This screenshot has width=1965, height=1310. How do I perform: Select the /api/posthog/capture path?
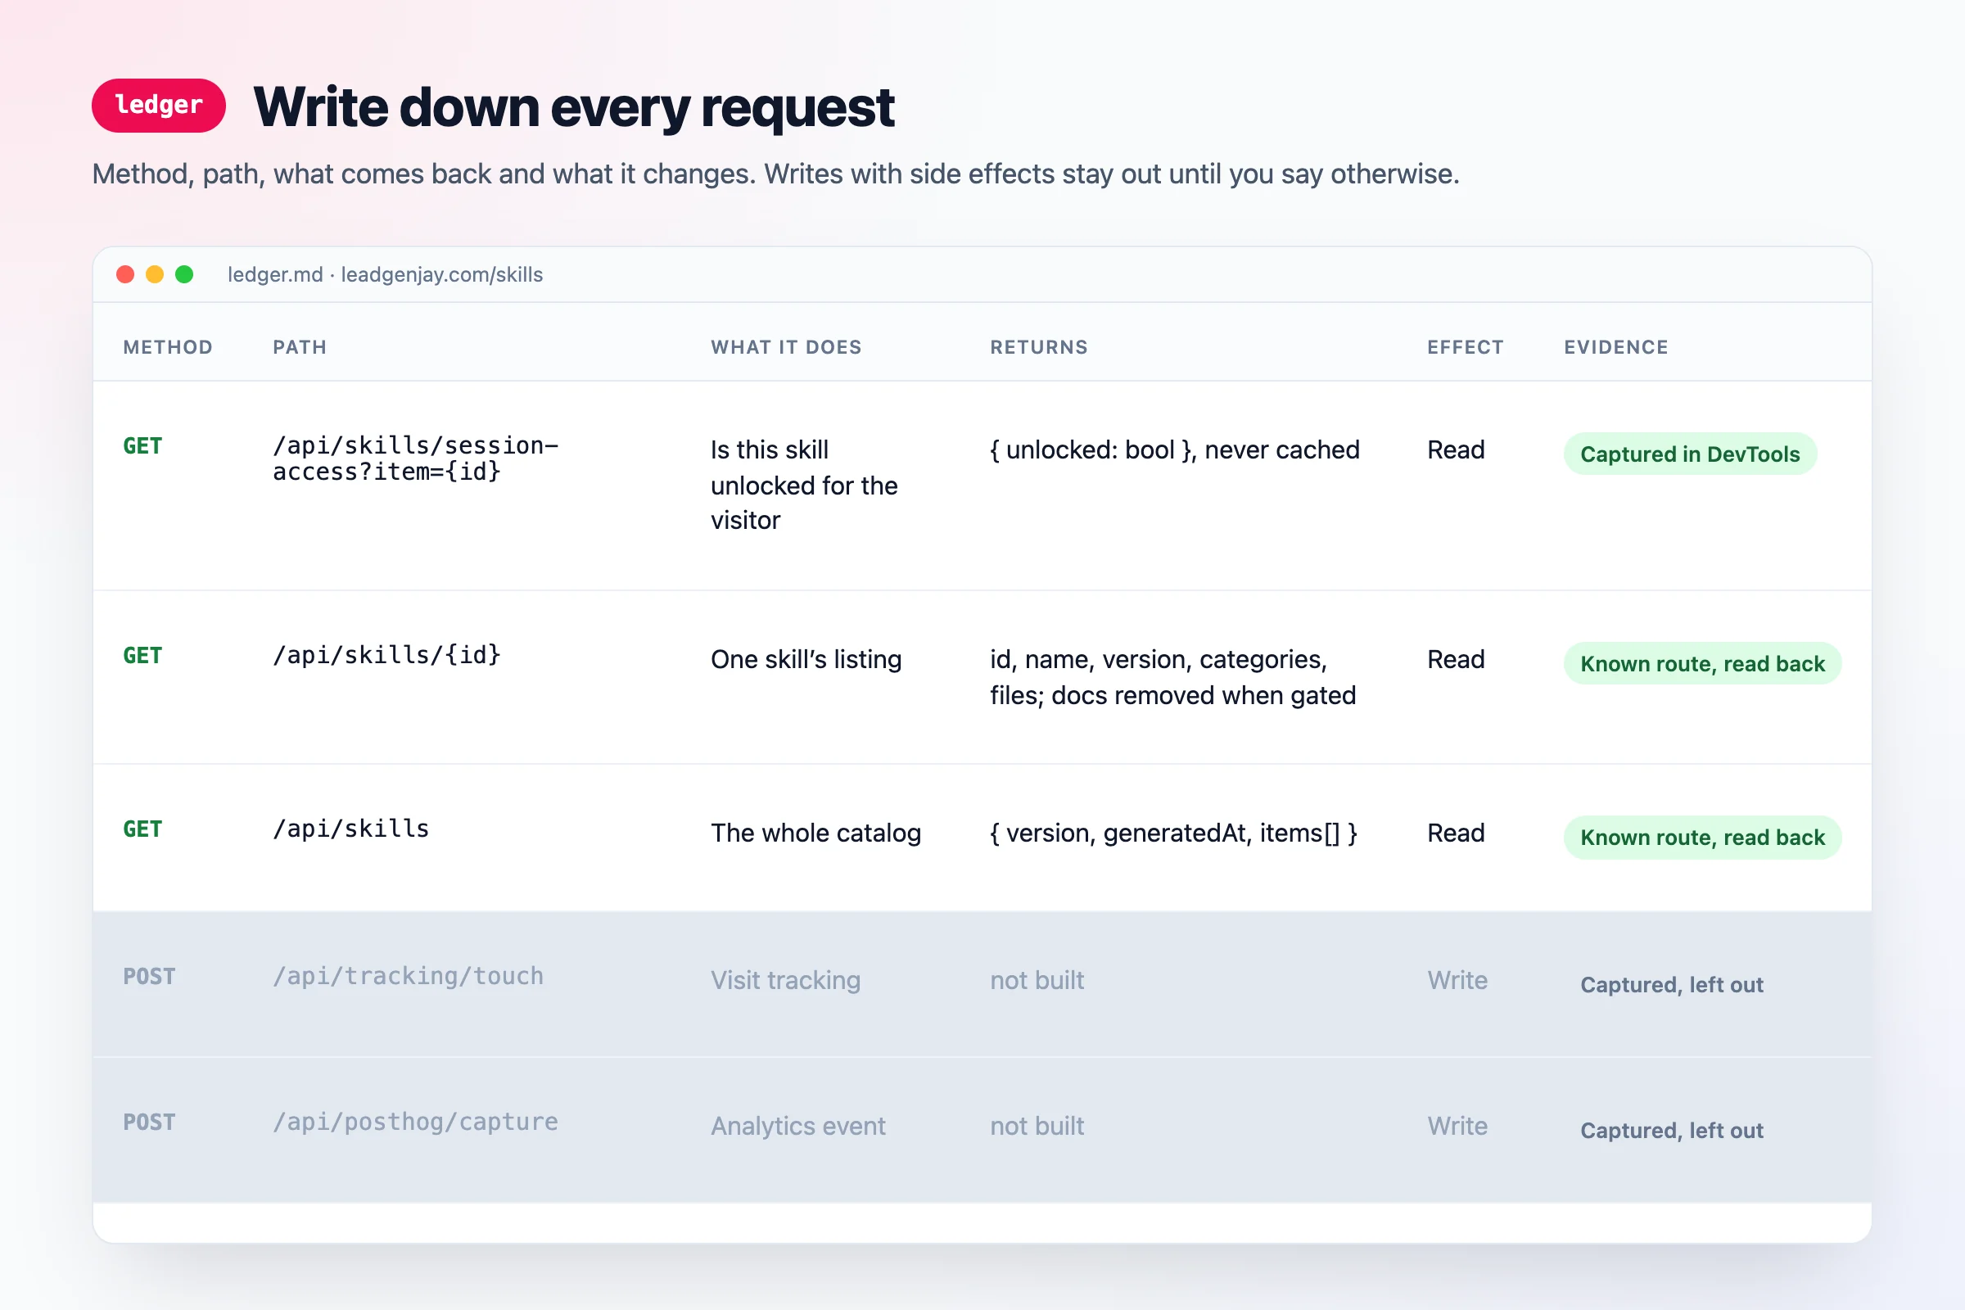point(415,1122)
